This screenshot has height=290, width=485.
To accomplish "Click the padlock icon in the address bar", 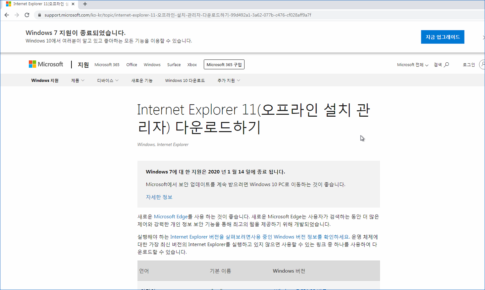I will 39,15.
